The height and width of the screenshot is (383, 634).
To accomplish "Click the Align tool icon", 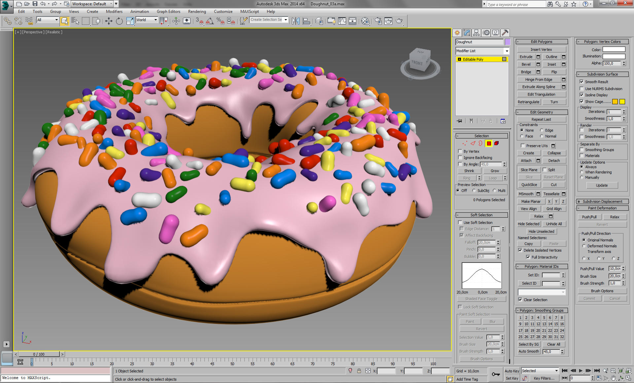I will [306, 21].
